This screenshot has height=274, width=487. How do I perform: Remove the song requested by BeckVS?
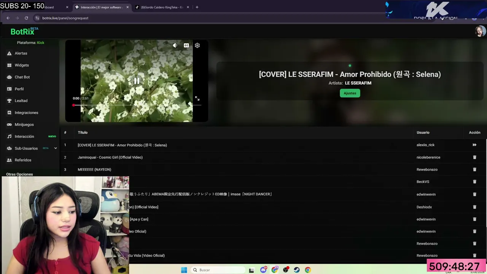click(474, 182)
